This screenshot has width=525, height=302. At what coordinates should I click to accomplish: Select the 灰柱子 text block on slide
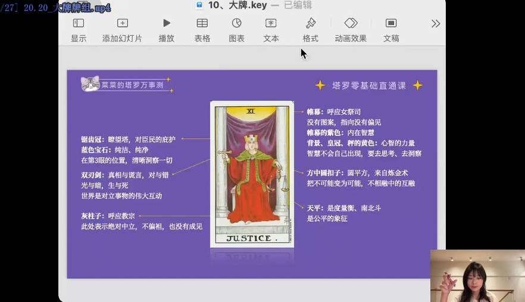tap(141, 221)
